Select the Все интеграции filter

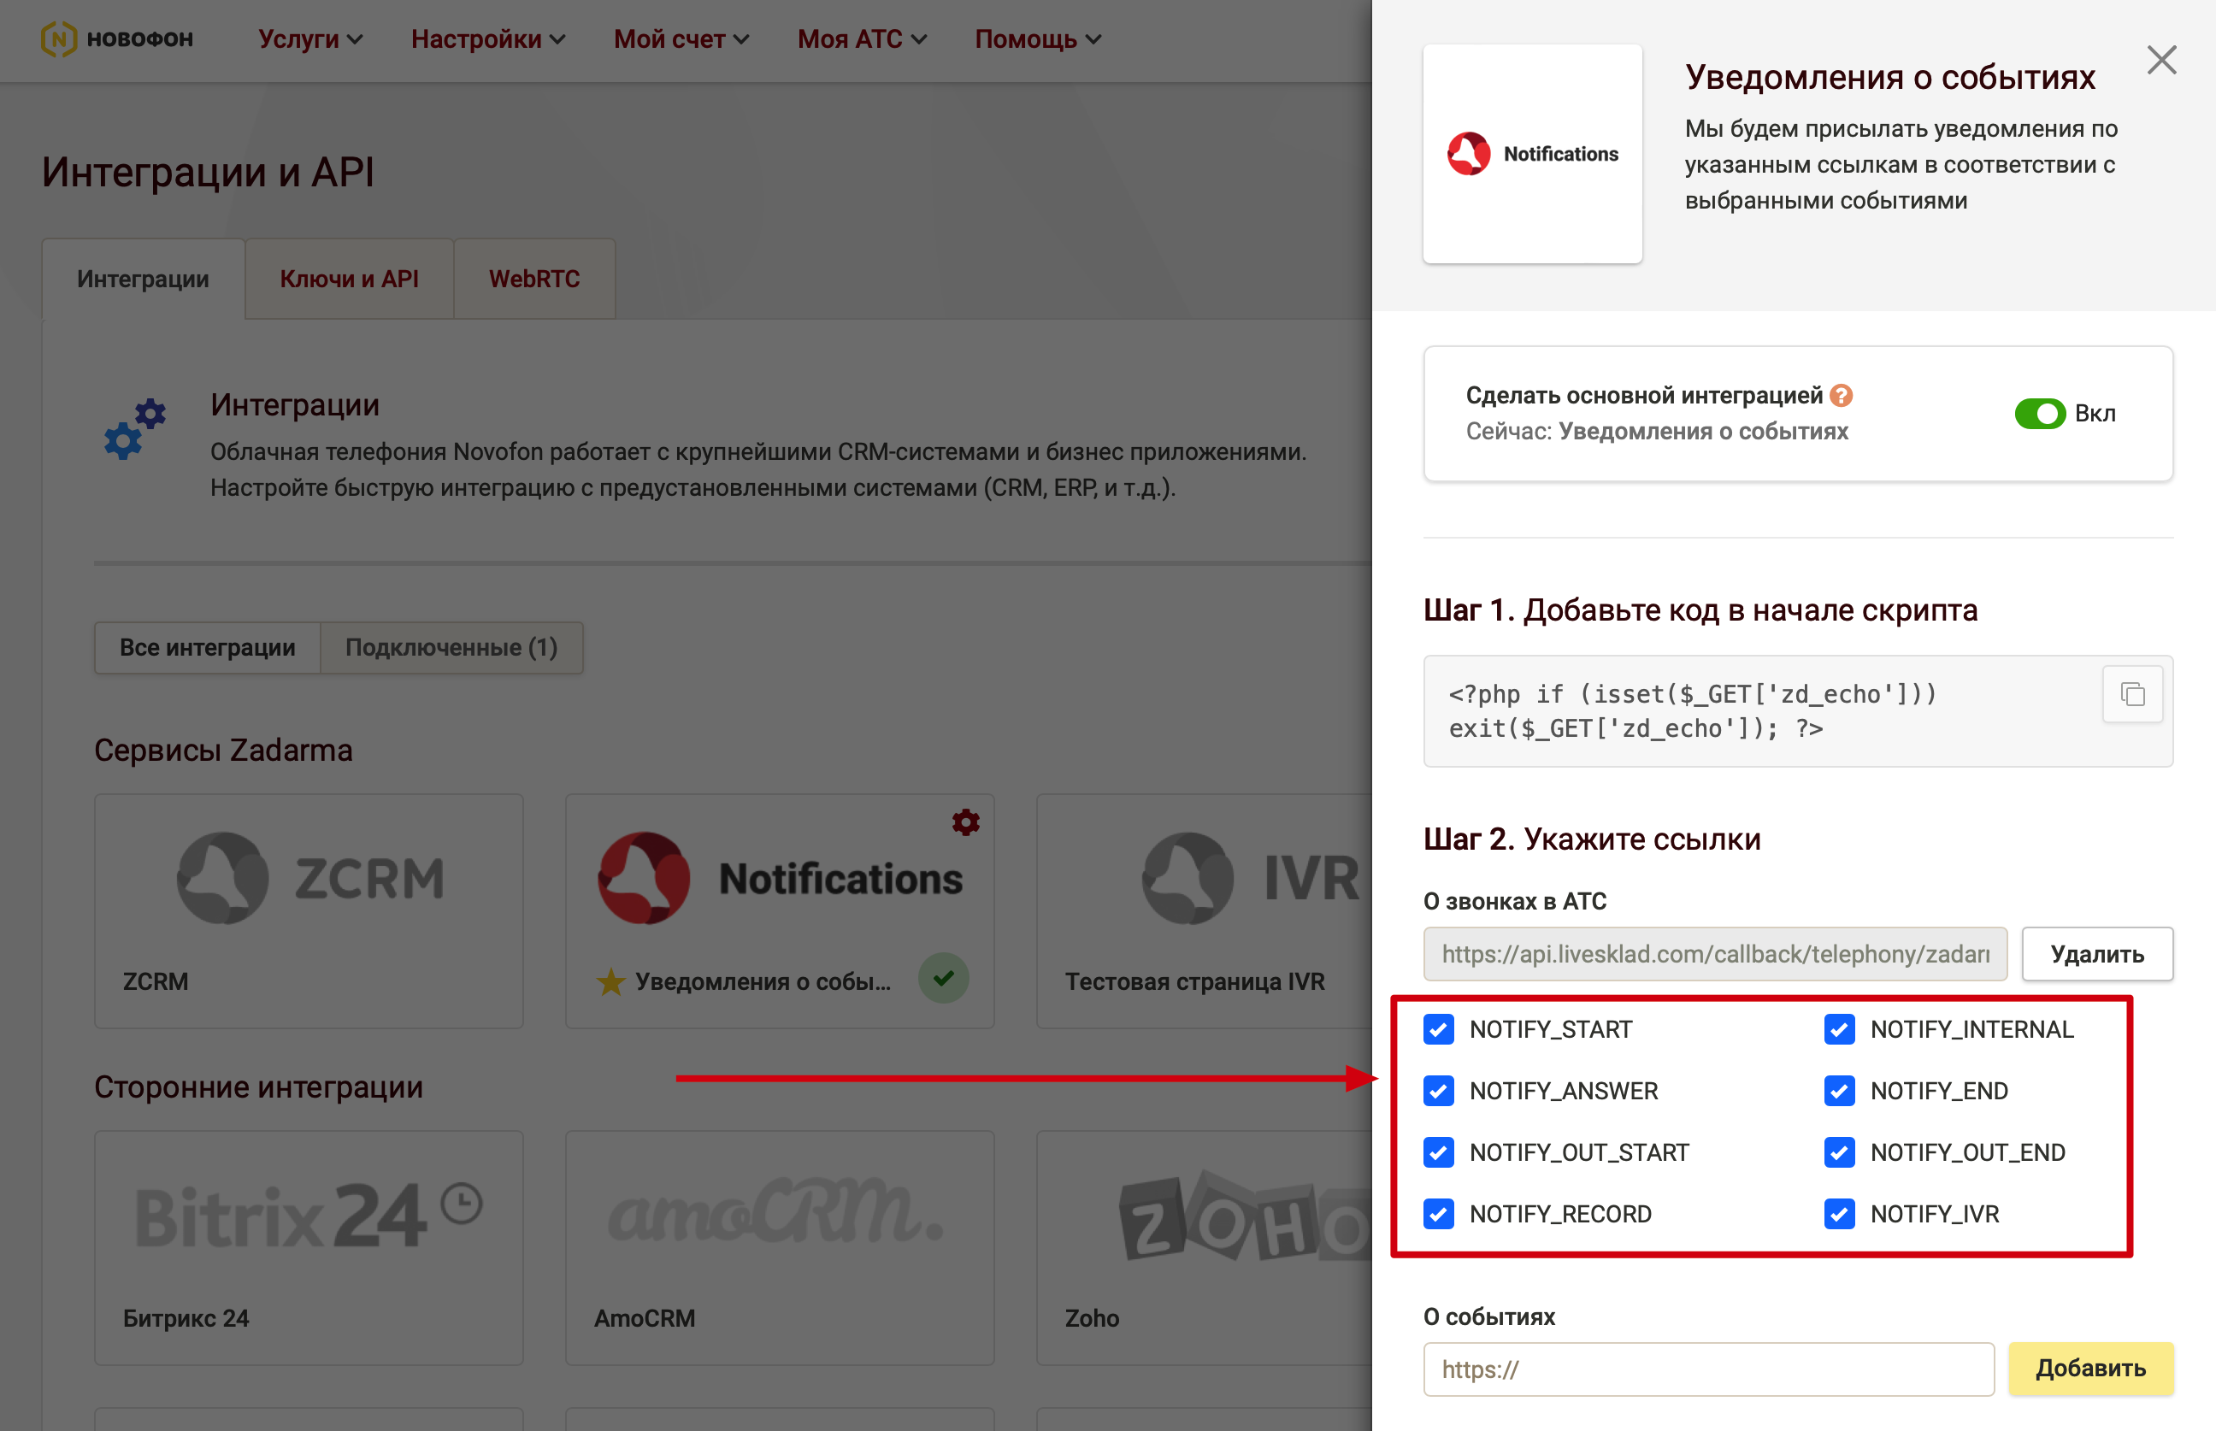point(207,648)
